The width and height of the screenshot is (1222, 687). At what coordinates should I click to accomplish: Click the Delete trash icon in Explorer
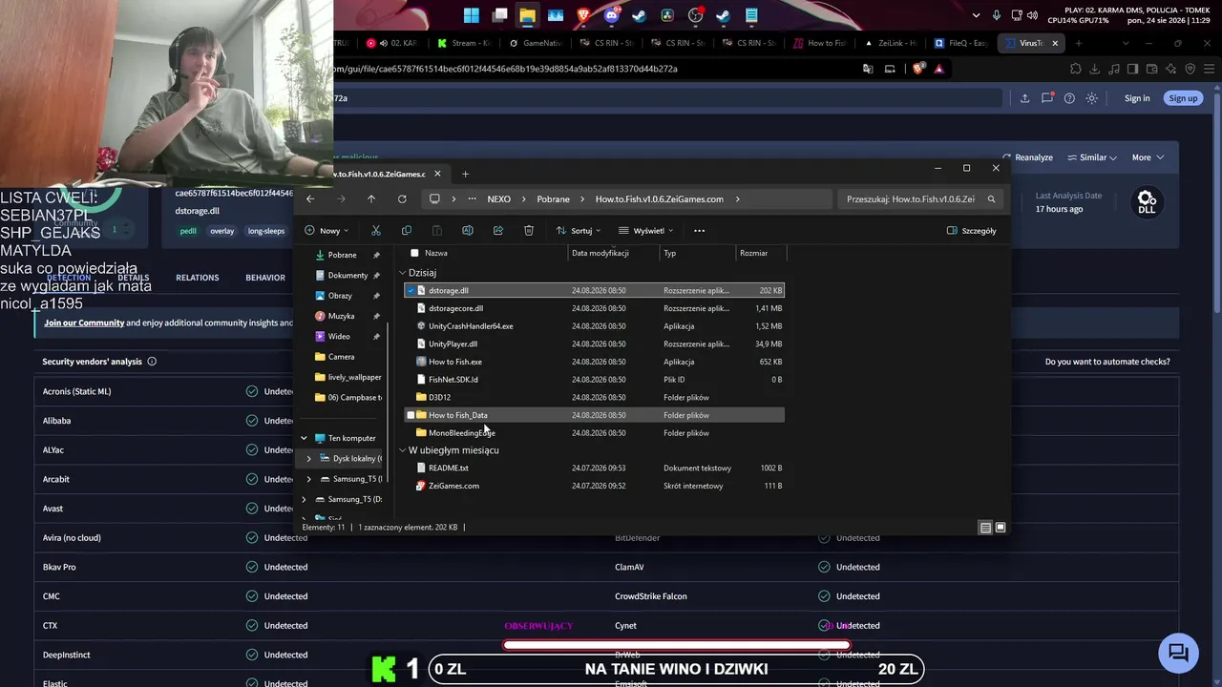click(529, 230)
